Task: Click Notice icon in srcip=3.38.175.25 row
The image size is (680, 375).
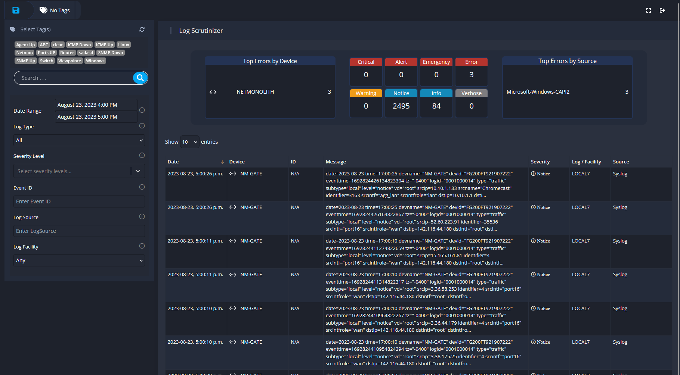Action: point(533,342)
